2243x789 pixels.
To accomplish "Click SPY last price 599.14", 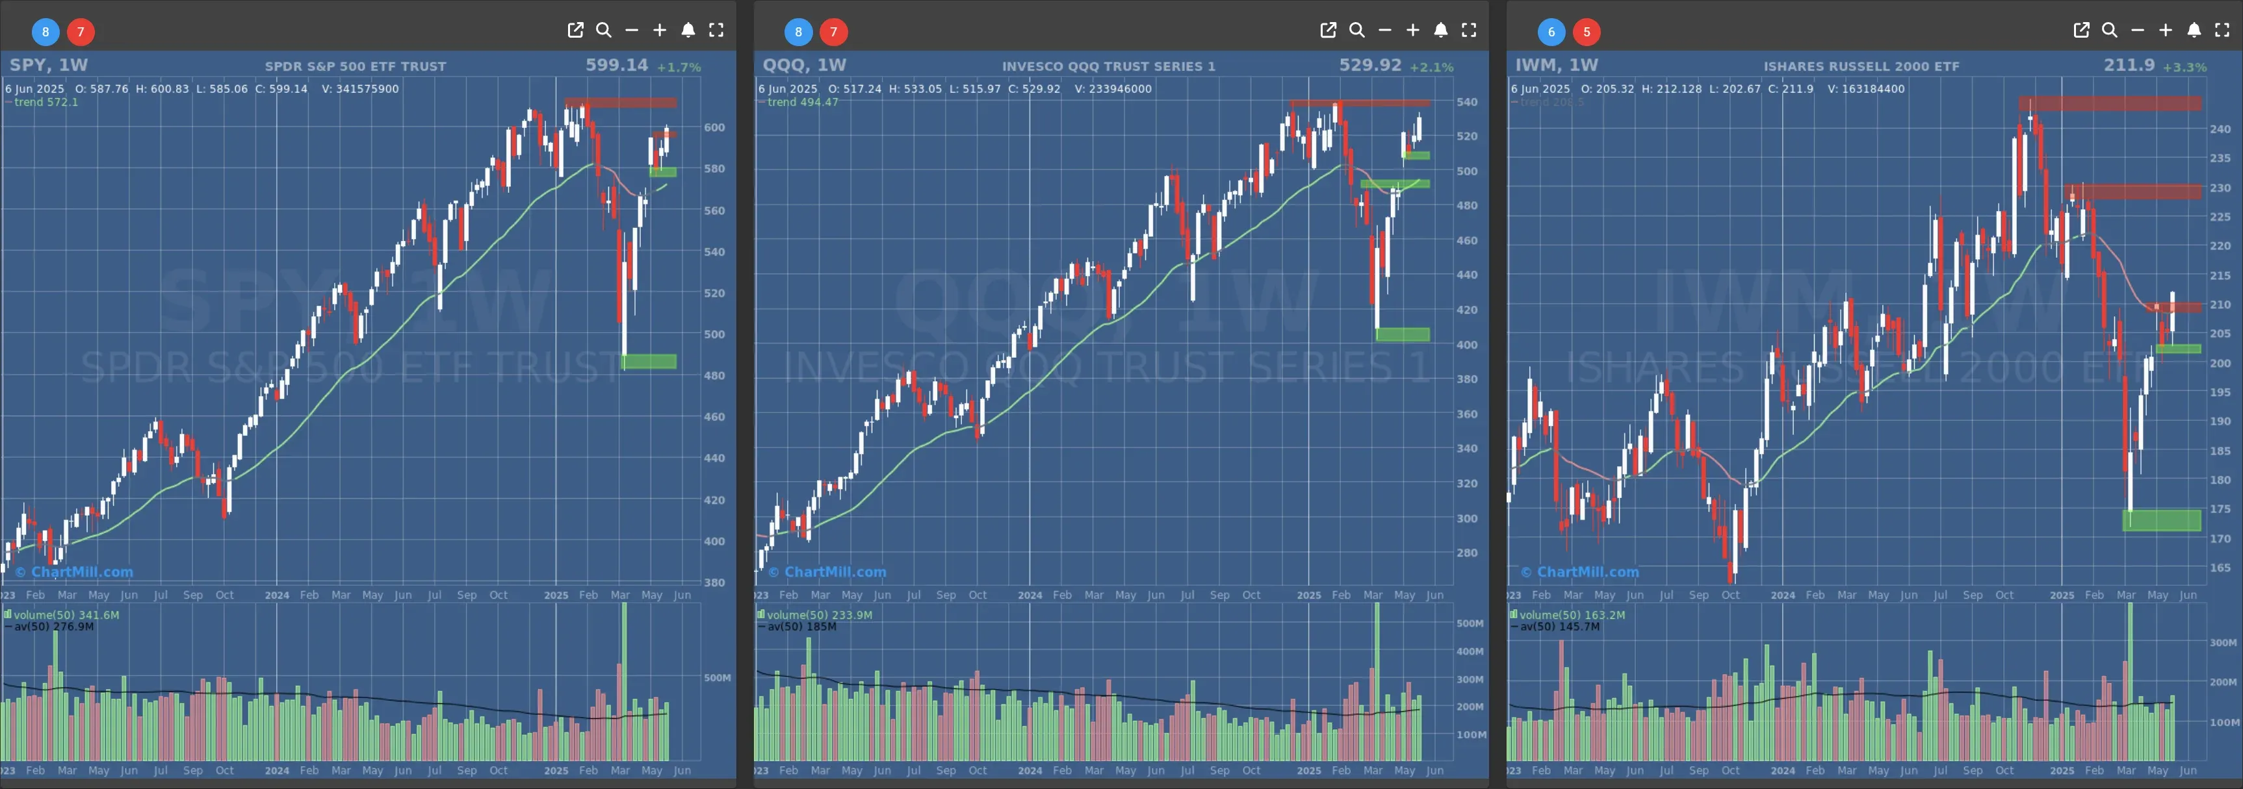I will (616, 65).
